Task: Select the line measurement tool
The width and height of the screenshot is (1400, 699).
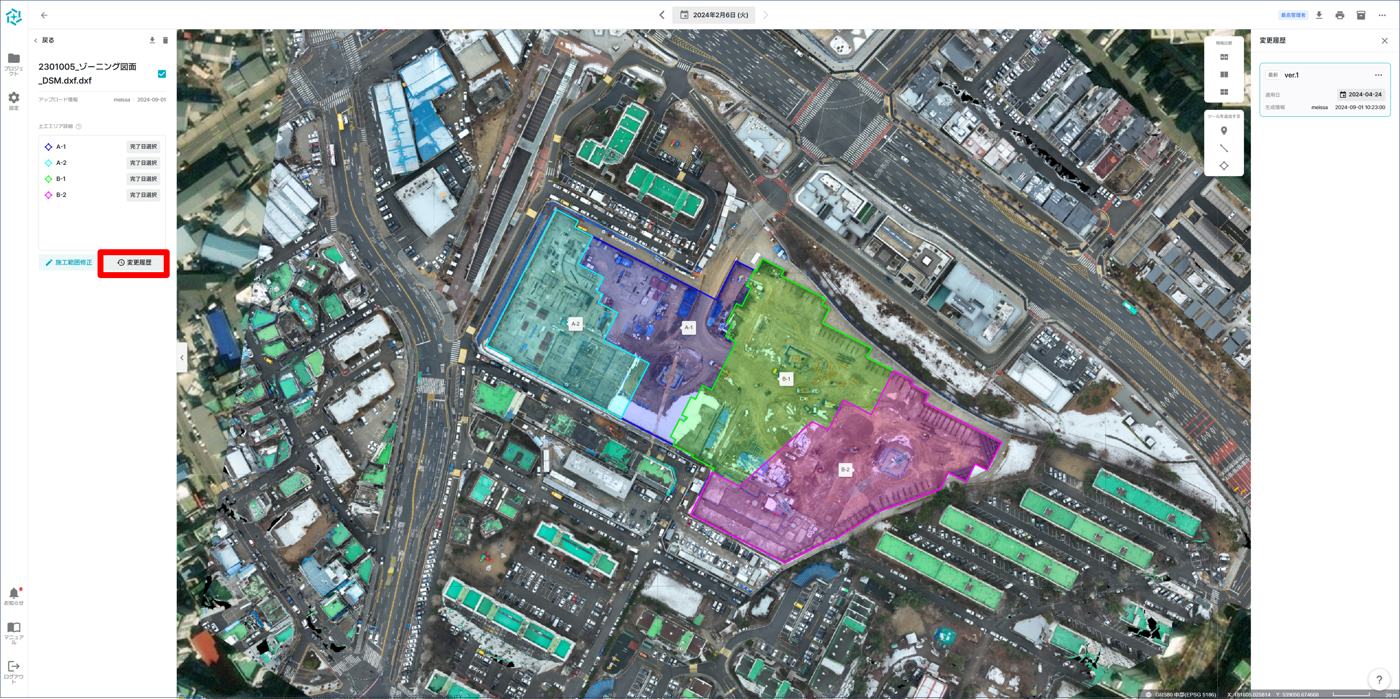Action: click(x=1224, y=148)
